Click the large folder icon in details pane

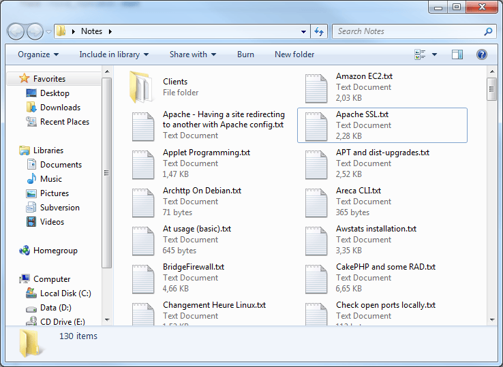[30, 343]
